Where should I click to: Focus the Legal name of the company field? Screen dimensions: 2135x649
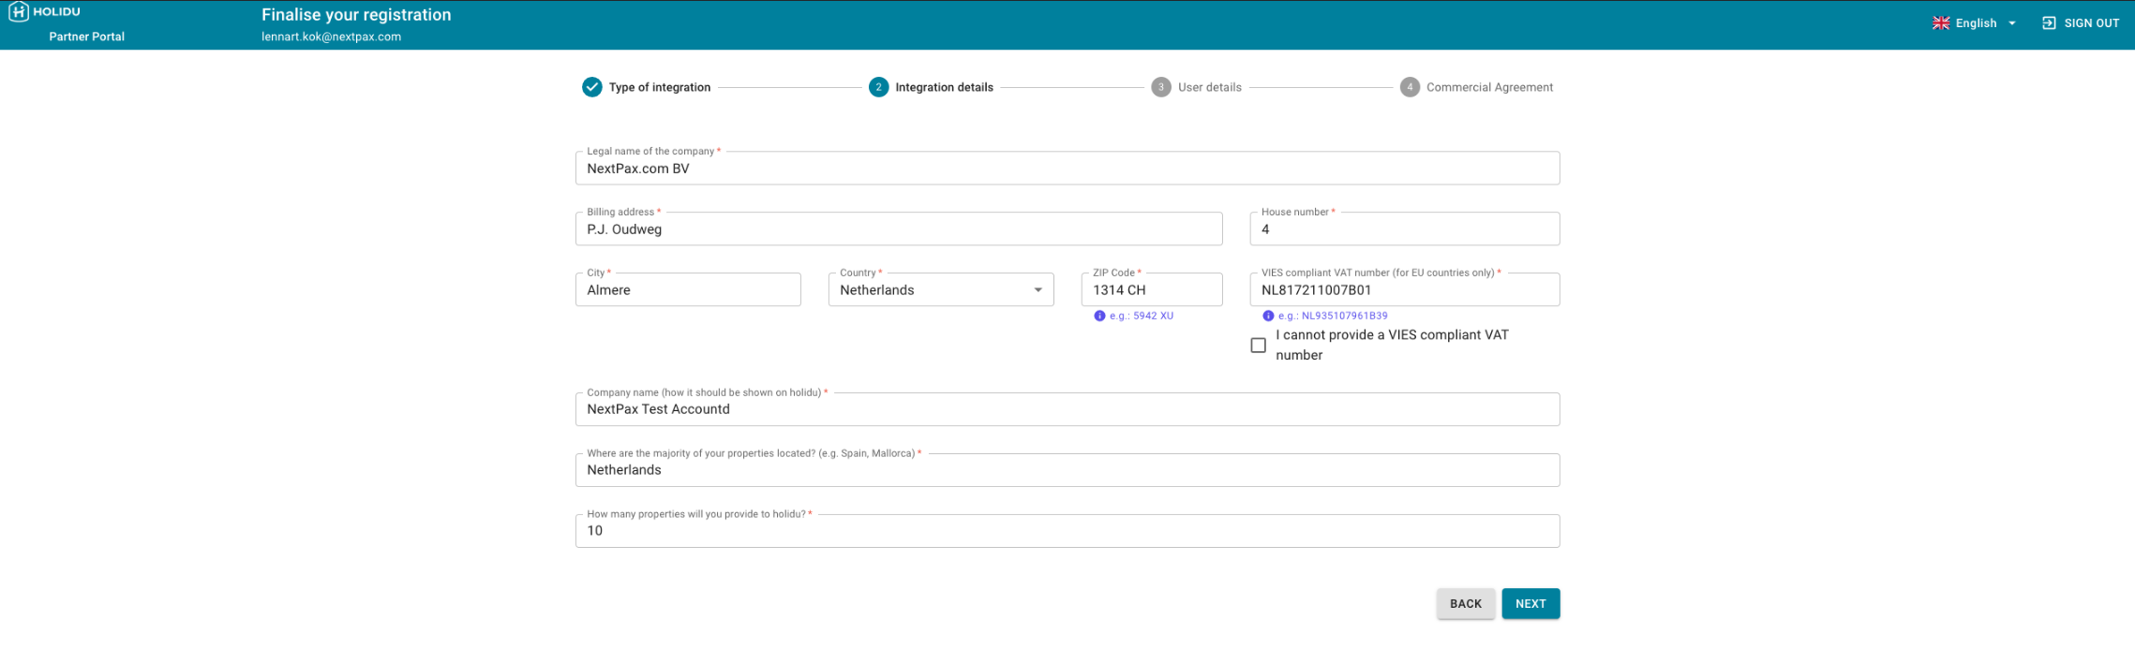coord(1067,169)
